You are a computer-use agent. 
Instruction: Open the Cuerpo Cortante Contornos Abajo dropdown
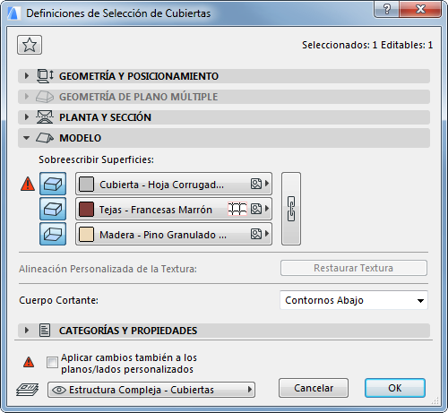pos(354,300)
